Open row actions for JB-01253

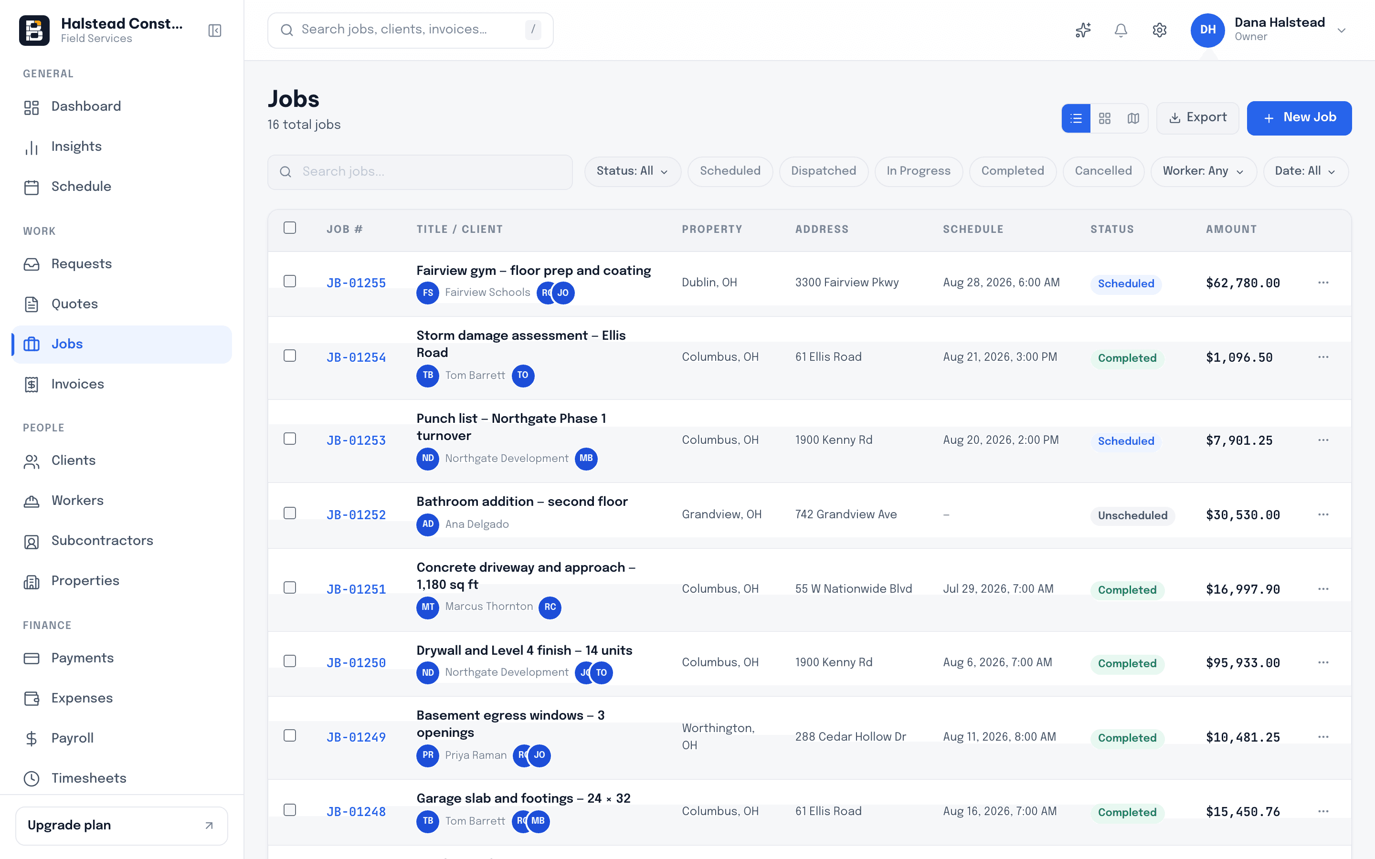tap(1323, 440)
